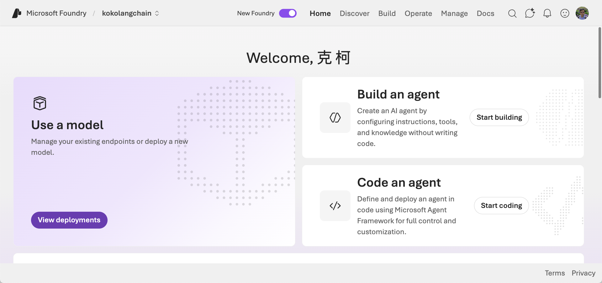This screenshot has width=602, height=283.
Task: Click the Code an agent code-brackets icon
Action: [x=335, y=206]
